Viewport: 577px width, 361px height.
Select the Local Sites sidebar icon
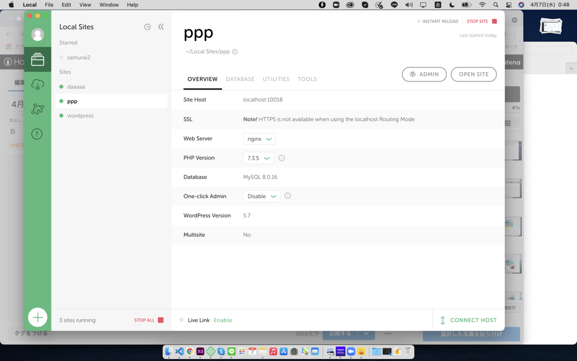pyautogui.click(x=38, y=60)
